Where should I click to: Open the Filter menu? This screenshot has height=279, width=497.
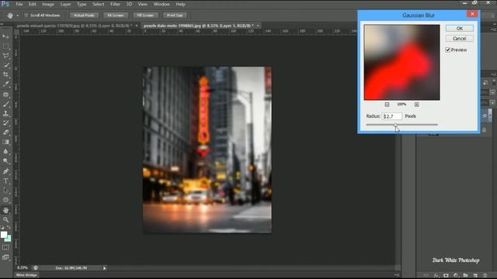pyautogui.click(x=116, y=4)
